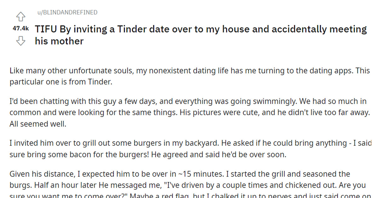Click the paragraph mentioning his pictures were cute
Screen dimensions: 378x198
coord(189,112)
